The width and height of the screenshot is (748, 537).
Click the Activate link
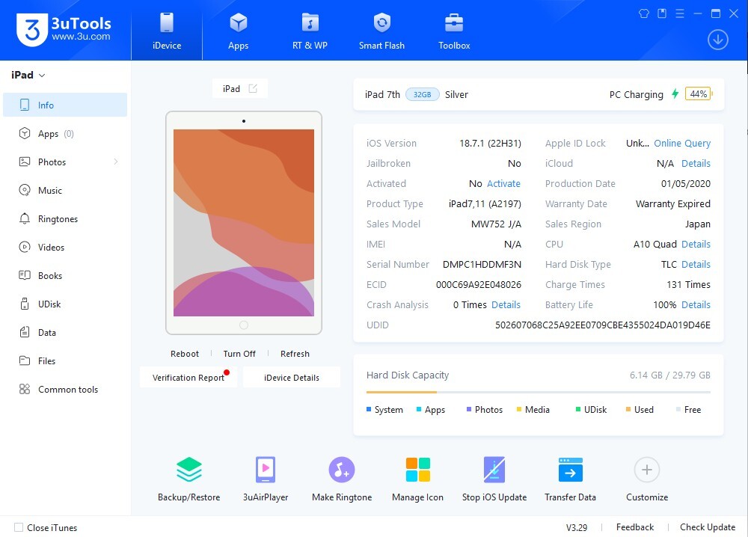point(503,184)
